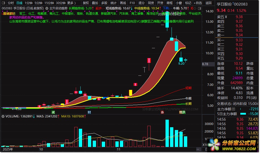Click the 外盘 value 642989

[237, 83]
